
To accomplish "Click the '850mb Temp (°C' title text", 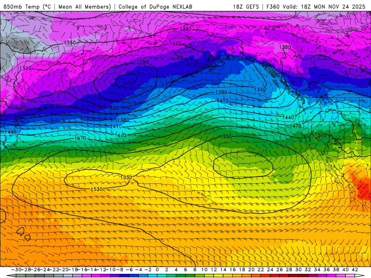I will 27,6.
